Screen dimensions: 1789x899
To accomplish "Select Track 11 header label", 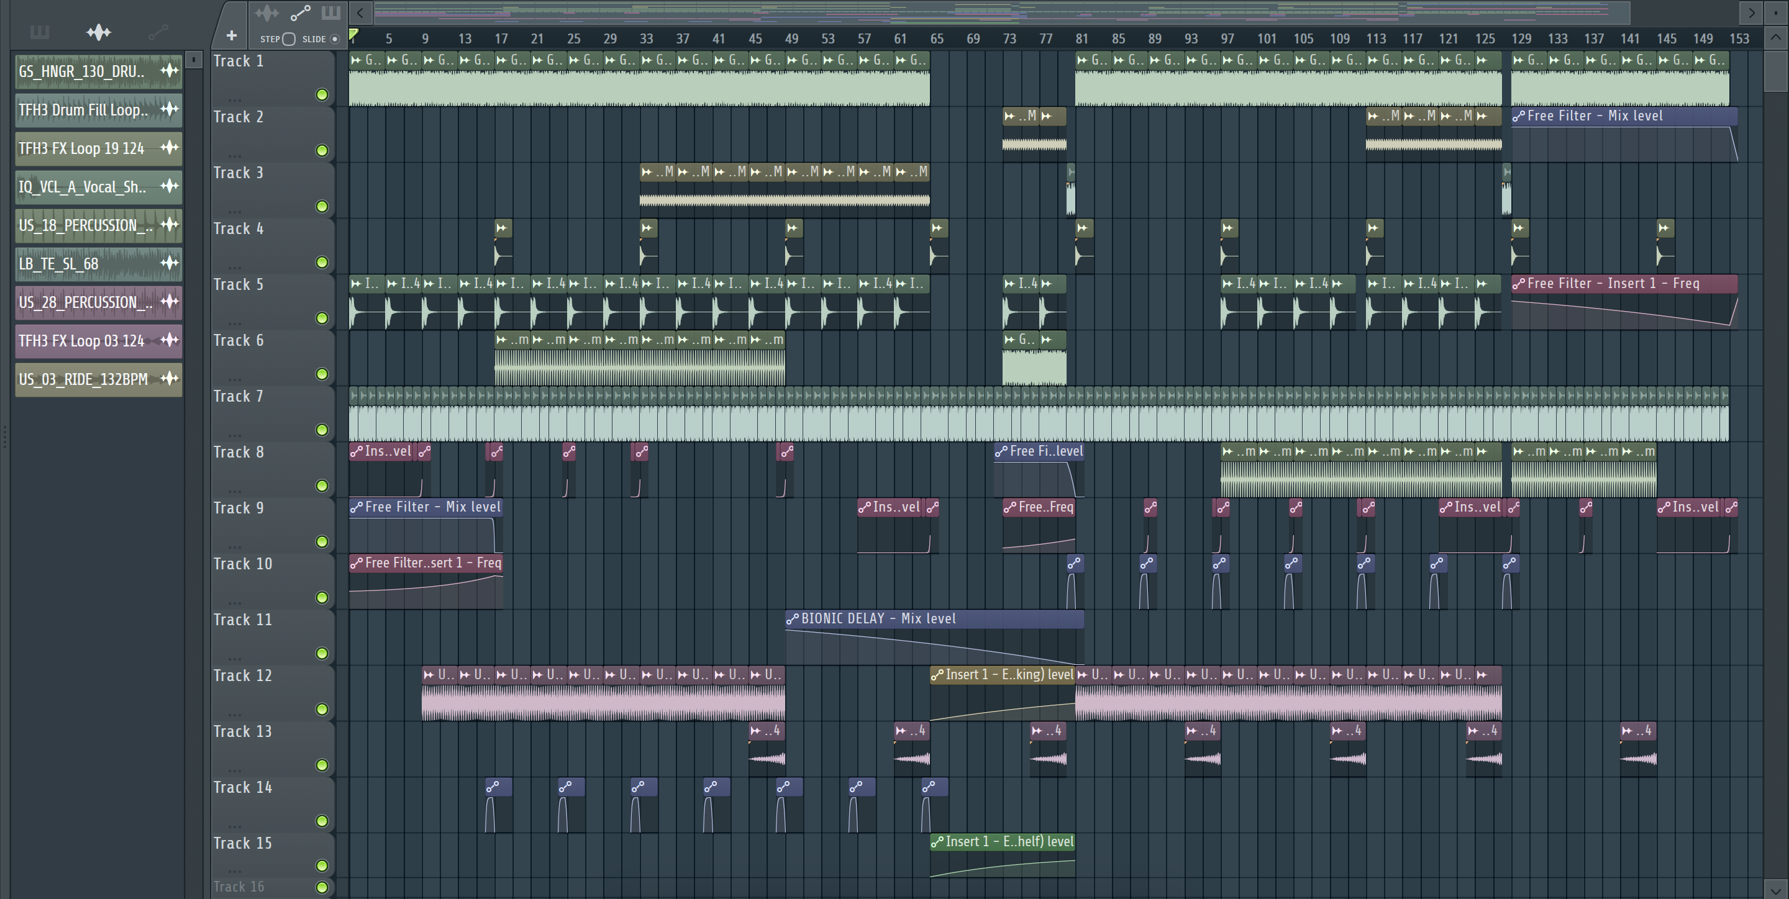I will pyautogui.click(x=242, y=619).
